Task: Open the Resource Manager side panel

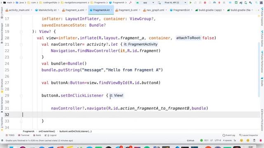Action: (x=2, y=33)
